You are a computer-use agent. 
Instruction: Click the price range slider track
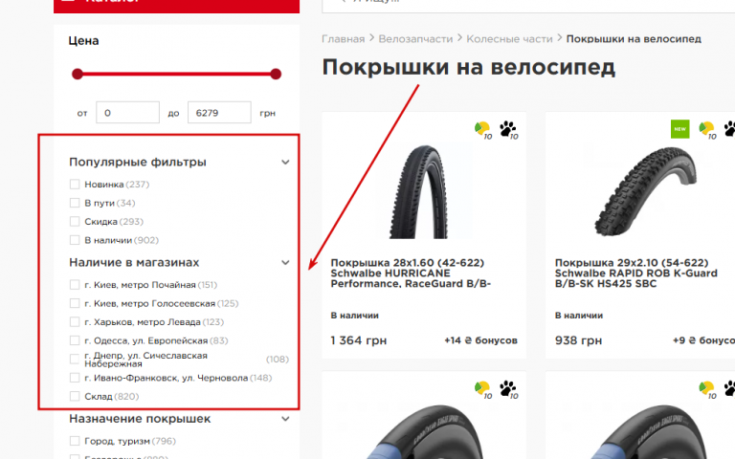(x=177, y=74)
